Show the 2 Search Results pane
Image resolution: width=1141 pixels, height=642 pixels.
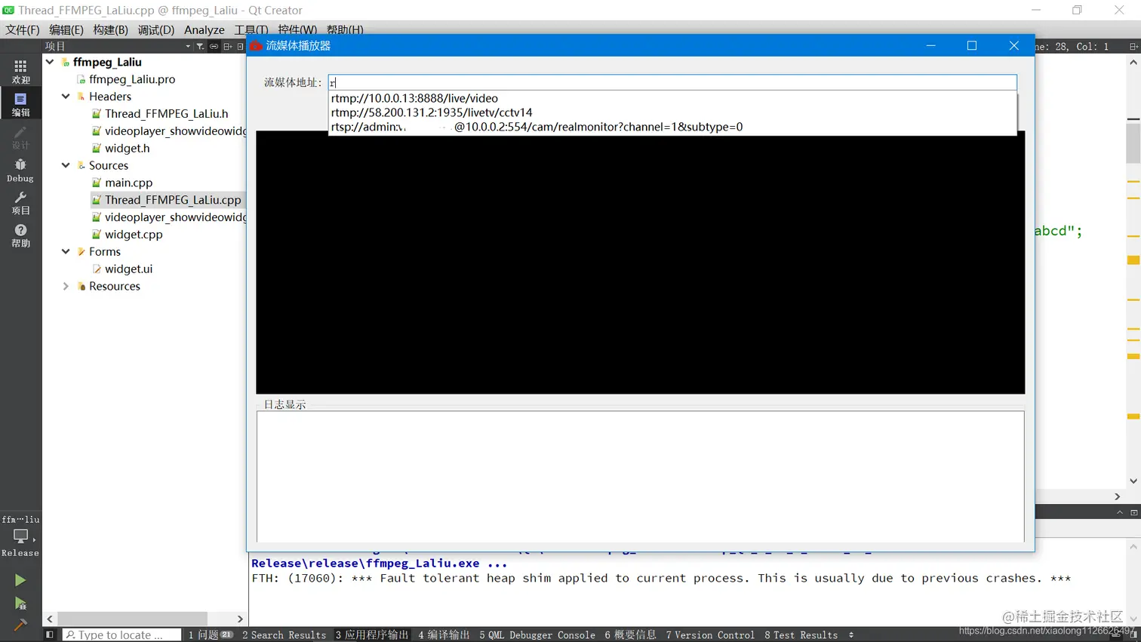284,635
